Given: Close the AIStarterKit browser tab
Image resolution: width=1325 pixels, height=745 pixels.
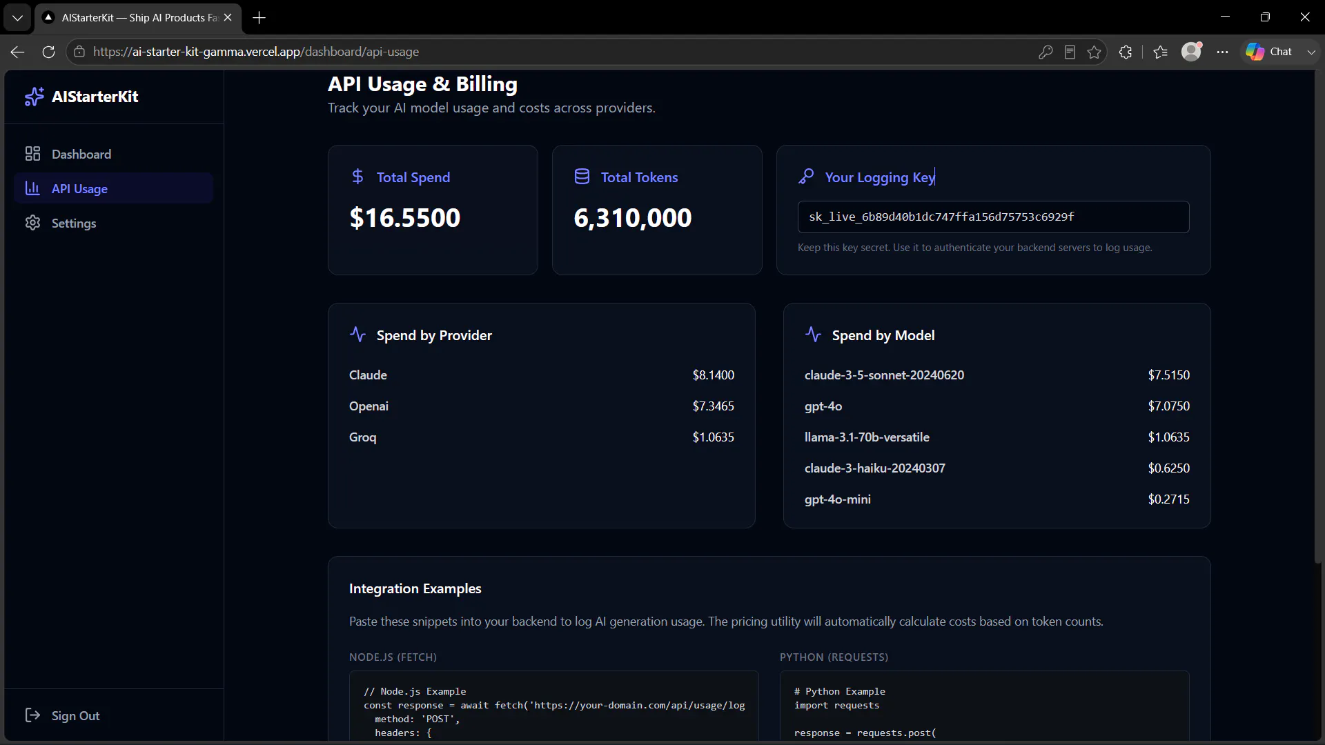Looking at the screenshot, I should tap(228, 18).
